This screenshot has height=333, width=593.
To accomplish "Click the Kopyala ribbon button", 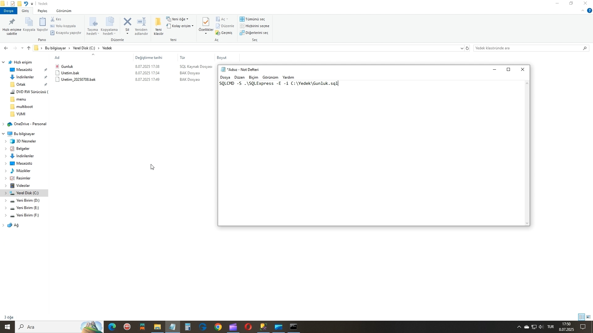I will tap(29, 25).
